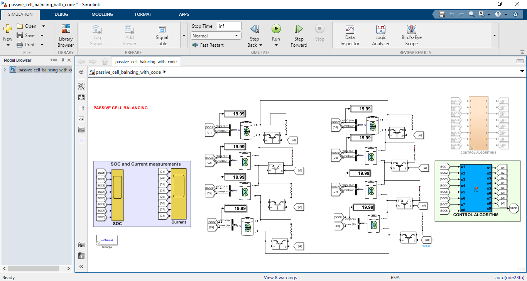Expand passive_cell_balncing_with_code in Model Browser
The height and width of the screenshot is (281, 527).
(4, 70)
